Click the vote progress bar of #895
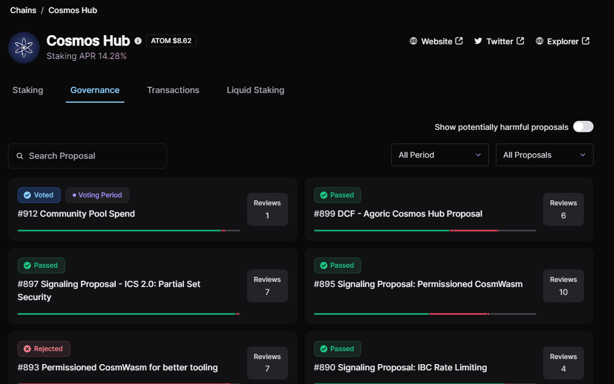The image size is (614, 384). (425, 314)
